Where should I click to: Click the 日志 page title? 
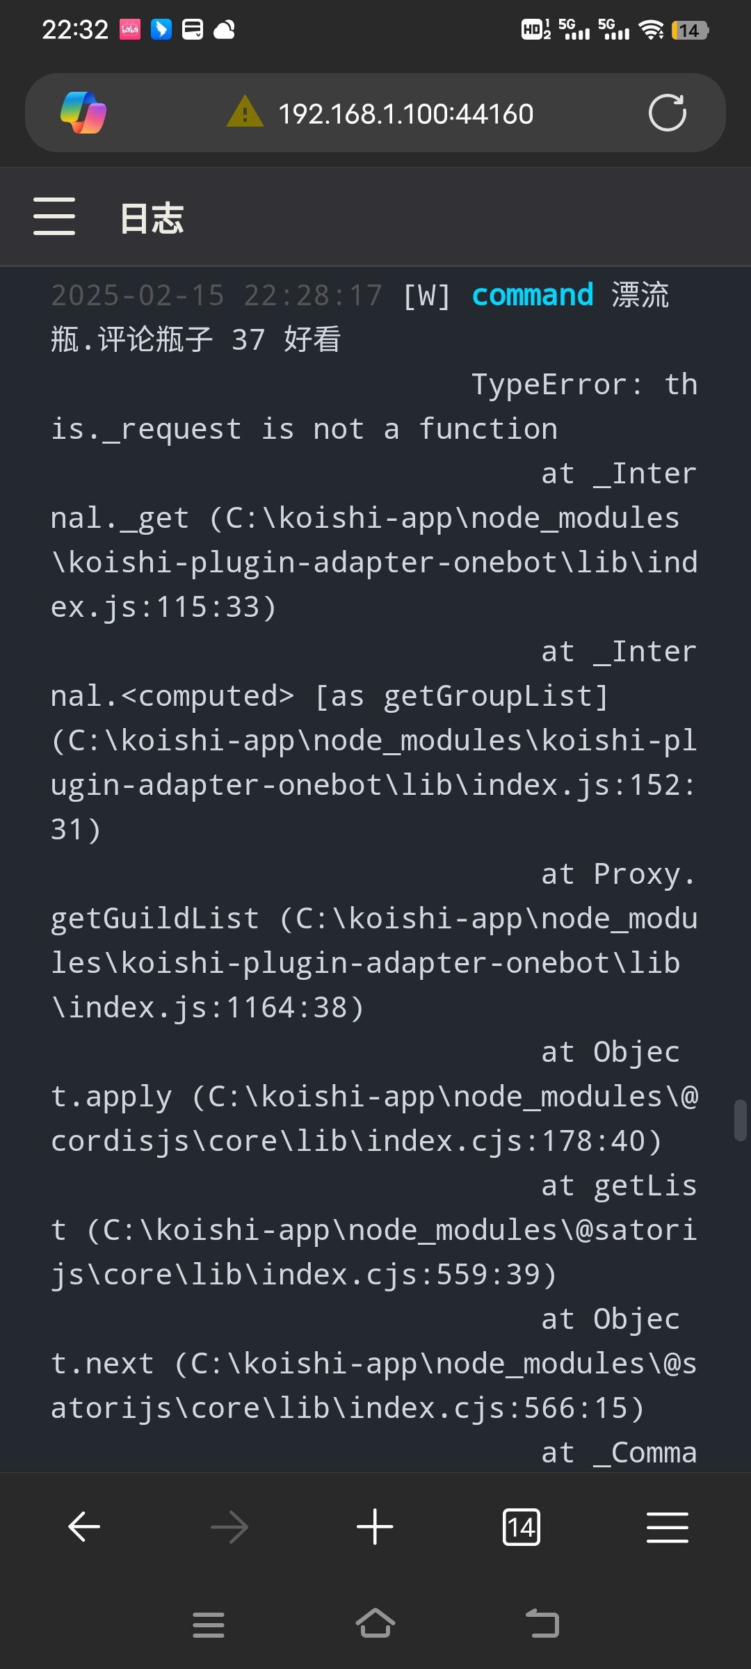pyautogui.click(x=152, y=218)
